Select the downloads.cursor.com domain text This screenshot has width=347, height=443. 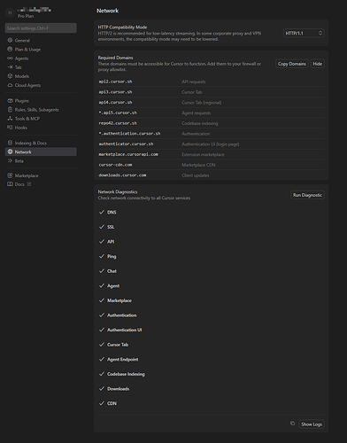pos(122,175)
